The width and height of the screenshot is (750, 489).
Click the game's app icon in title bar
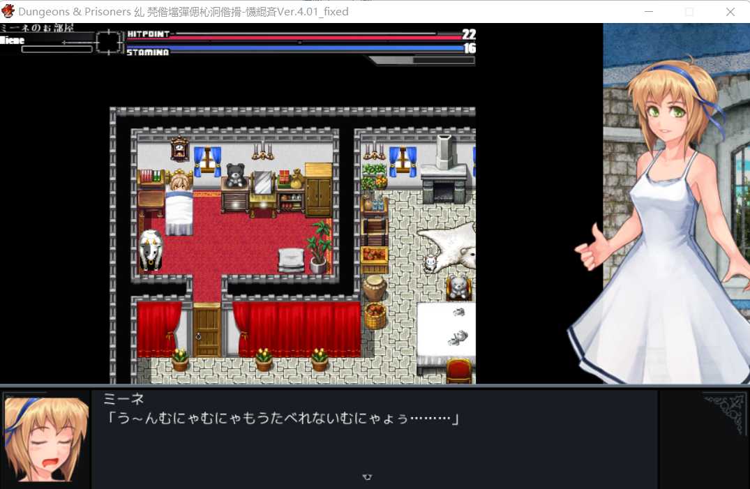(8, 11)
